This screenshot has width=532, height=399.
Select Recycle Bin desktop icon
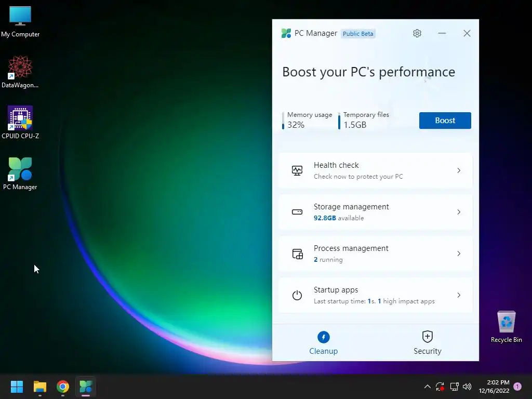point(506,327)
